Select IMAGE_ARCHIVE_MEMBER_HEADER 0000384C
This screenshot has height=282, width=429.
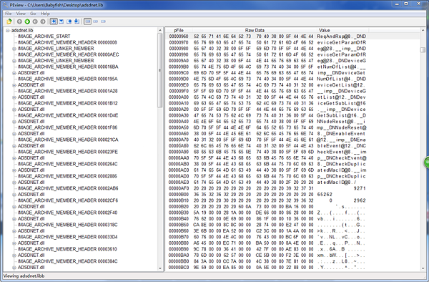click(68, 261)
